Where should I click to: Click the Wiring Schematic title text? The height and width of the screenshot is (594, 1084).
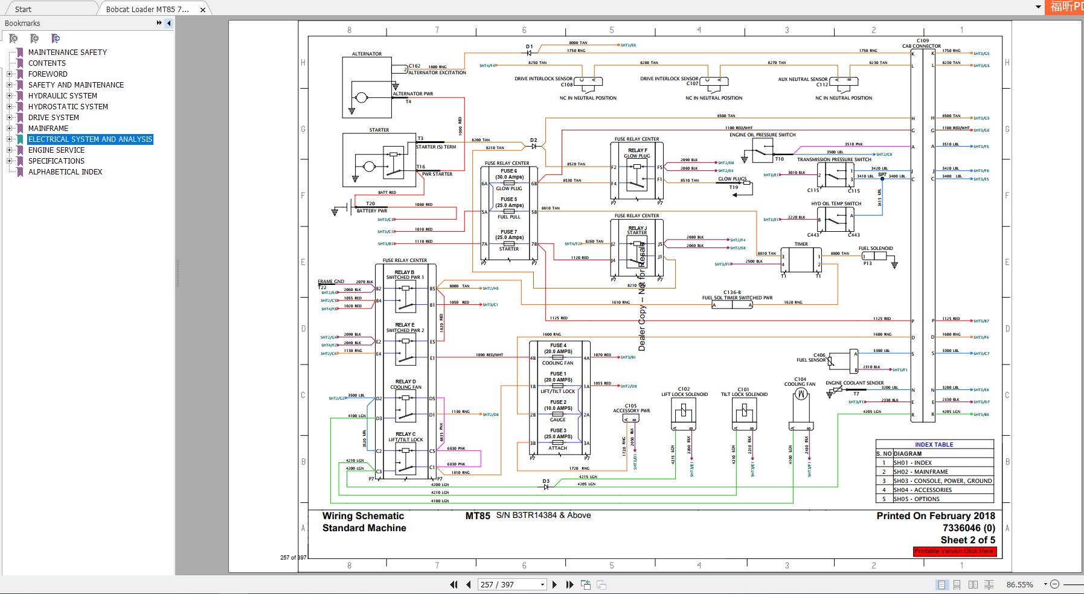pyautogui.click(x=363, y=516)
